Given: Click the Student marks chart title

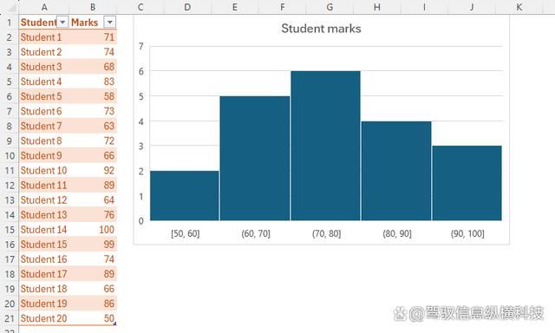Looking at the screenshot, I should point(321,29).
